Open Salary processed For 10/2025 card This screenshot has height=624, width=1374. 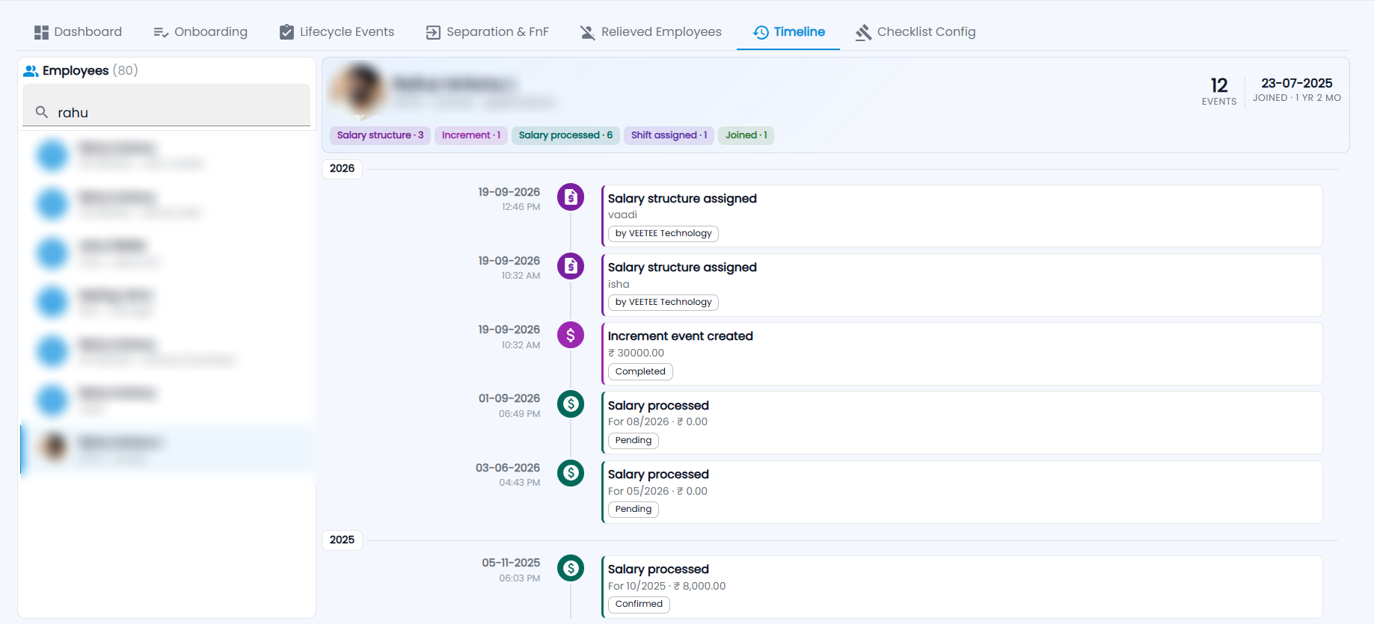click(x=962, y=587)
